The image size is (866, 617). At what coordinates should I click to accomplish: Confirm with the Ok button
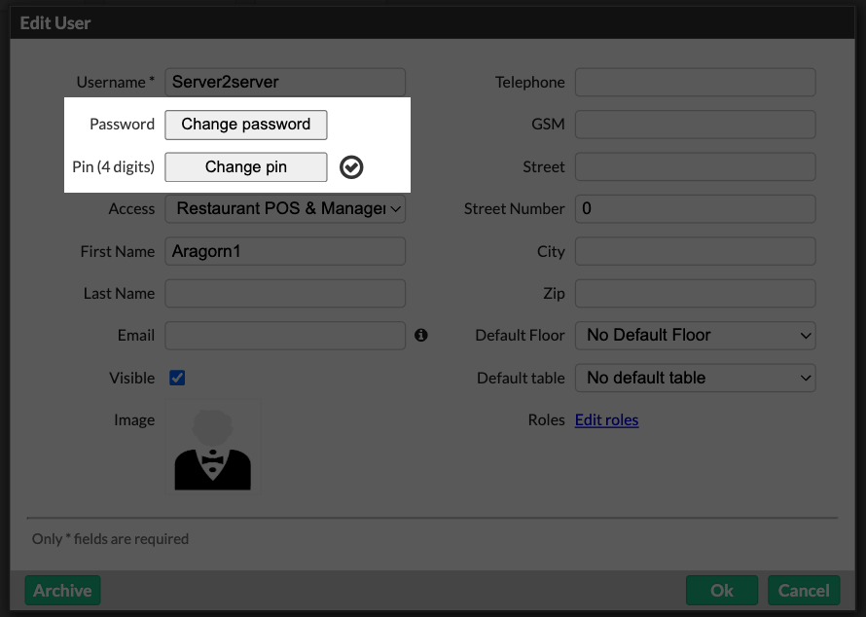[721, 591]
